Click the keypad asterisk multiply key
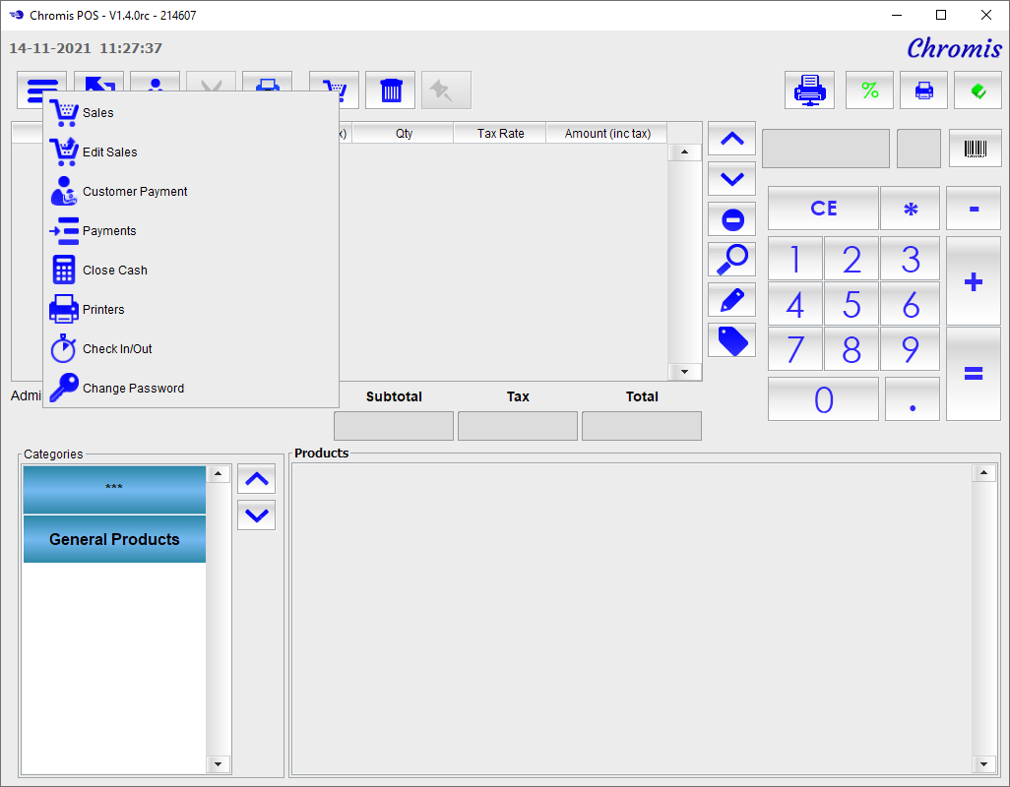The image size is (1010, 787). tap(911, 209)
